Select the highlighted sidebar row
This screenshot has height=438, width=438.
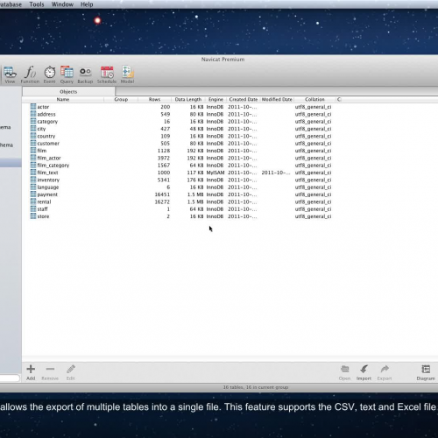pyautogui.click(x=11, y=163)
